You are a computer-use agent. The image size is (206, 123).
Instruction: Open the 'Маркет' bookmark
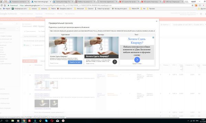pyautogui.click(x=7, y=9)
